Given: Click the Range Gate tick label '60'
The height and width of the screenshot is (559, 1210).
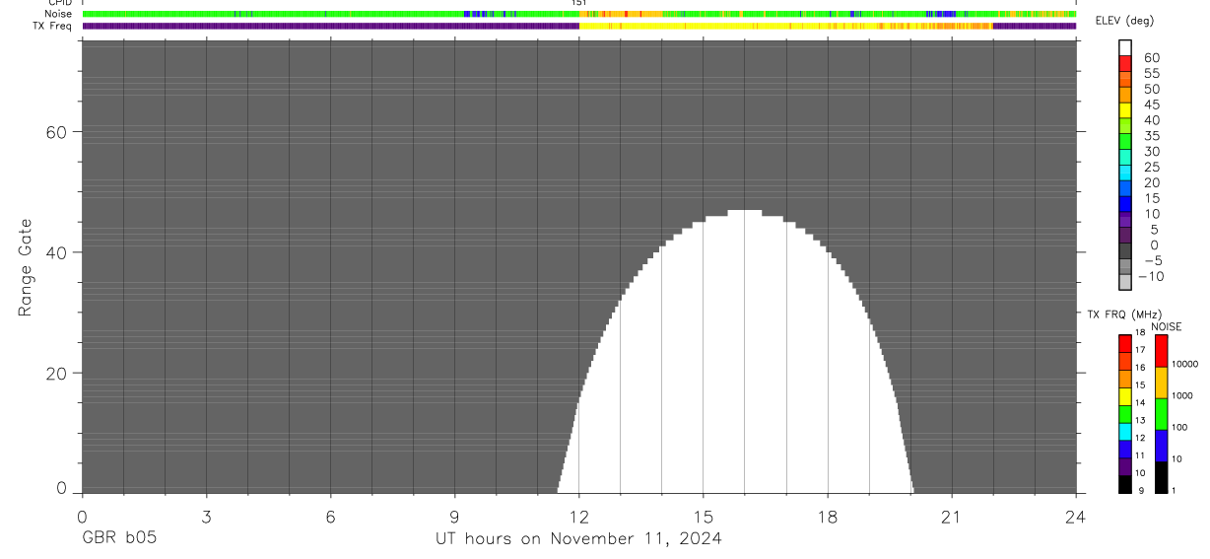Looking at the screenshot, I should coord(54,132).
